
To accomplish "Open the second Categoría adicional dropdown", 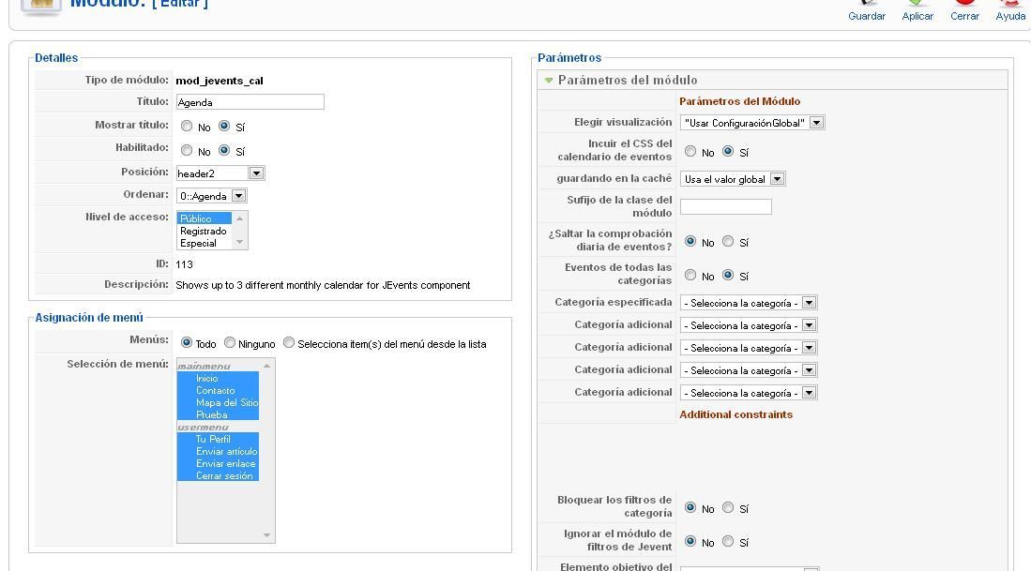I will 749,348.
